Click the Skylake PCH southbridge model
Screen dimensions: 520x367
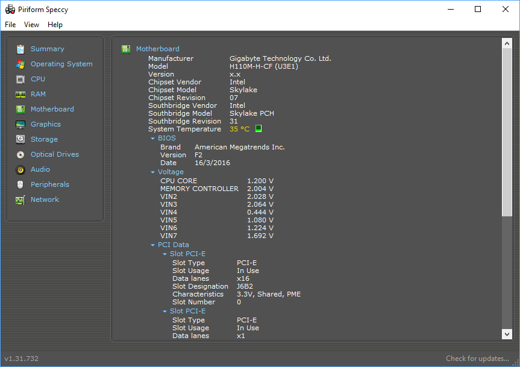pos(252,113)
